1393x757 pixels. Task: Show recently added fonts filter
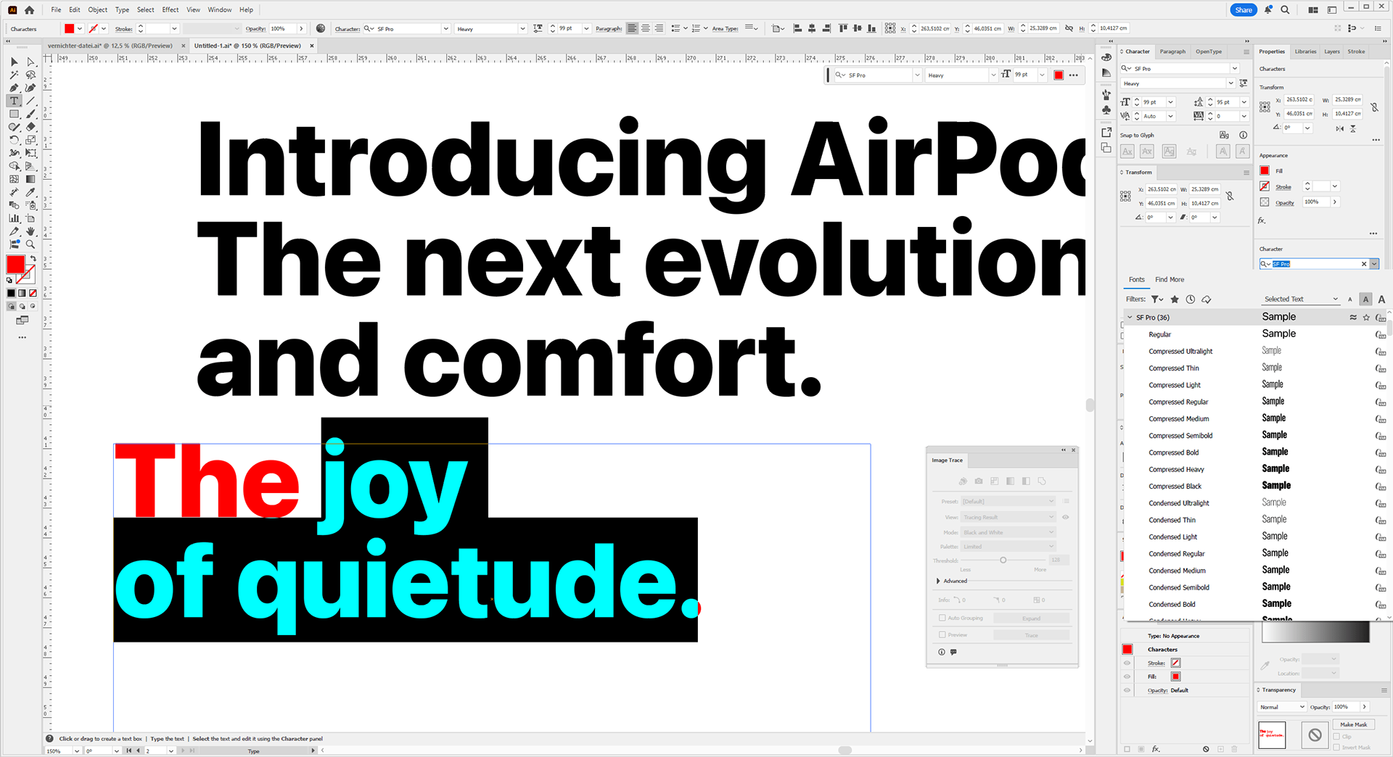[x=1190, y=299]
